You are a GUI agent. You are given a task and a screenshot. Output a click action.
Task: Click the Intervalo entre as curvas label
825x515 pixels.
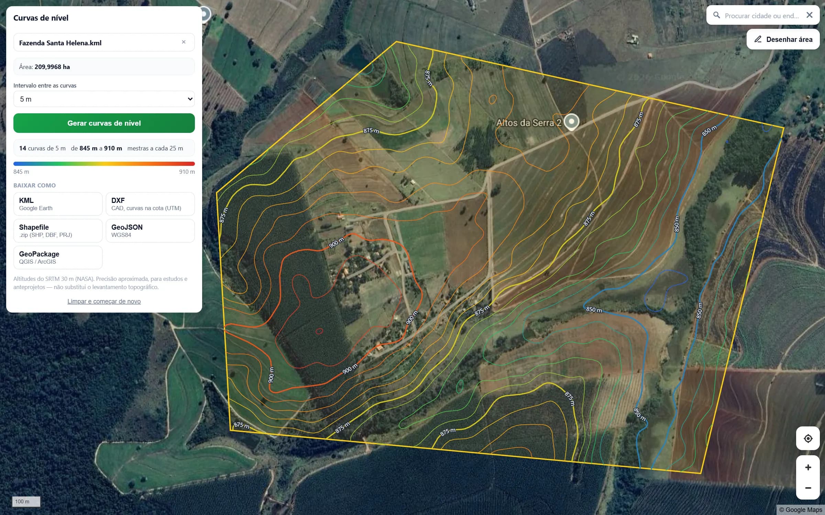[x=45, y=85]
